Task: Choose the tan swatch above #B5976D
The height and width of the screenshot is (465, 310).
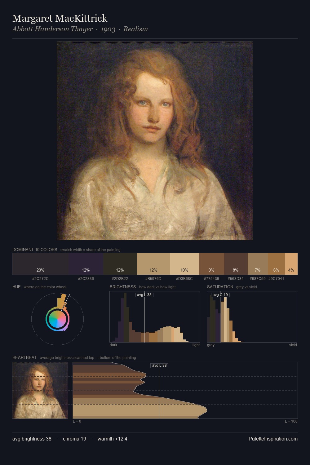Action: point(153,264)
